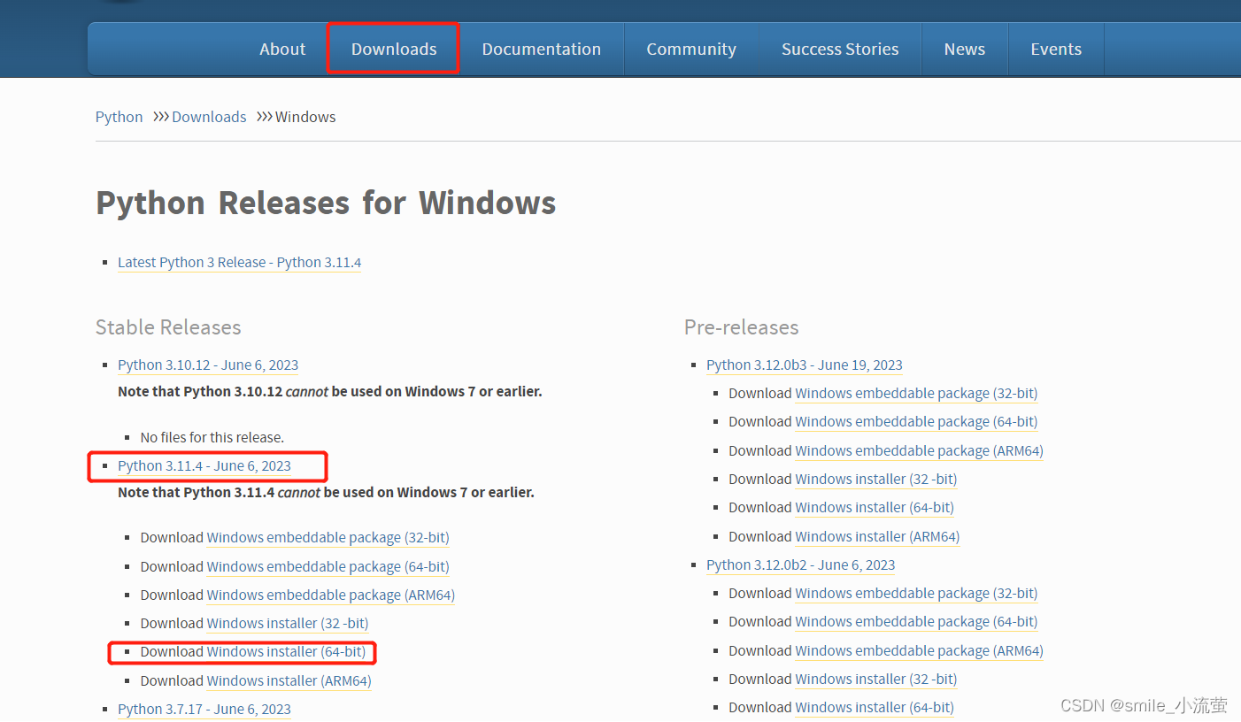This screenshot has height=722, width=1241.
Task: Click the Stable Releases heading
Action: coord(168,327)
